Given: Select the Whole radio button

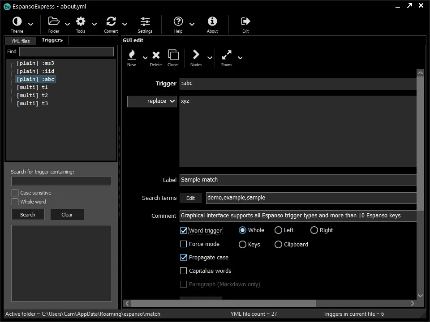Looking at the screenshot, I should coord(242,230).
